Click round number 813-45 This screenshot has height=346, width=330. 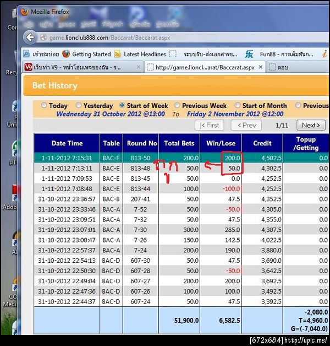pyautogui.click(x=140, y=179)
